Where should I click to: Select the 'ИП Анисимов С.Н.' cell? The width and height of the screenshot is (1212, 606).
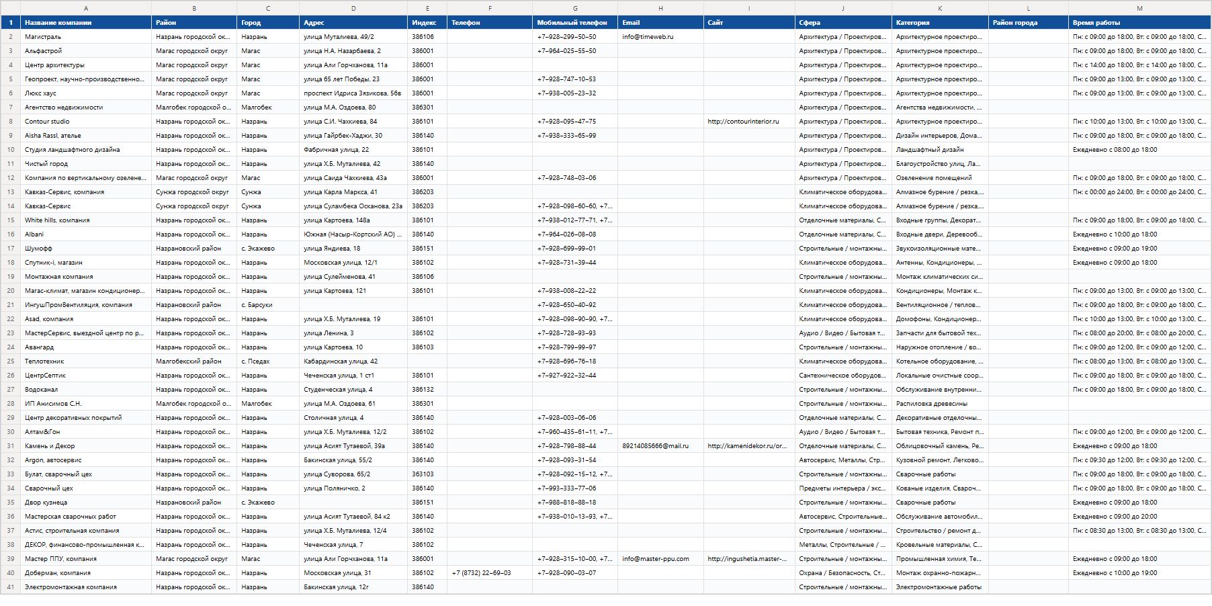pyautogui.click(x=86, y=403)
